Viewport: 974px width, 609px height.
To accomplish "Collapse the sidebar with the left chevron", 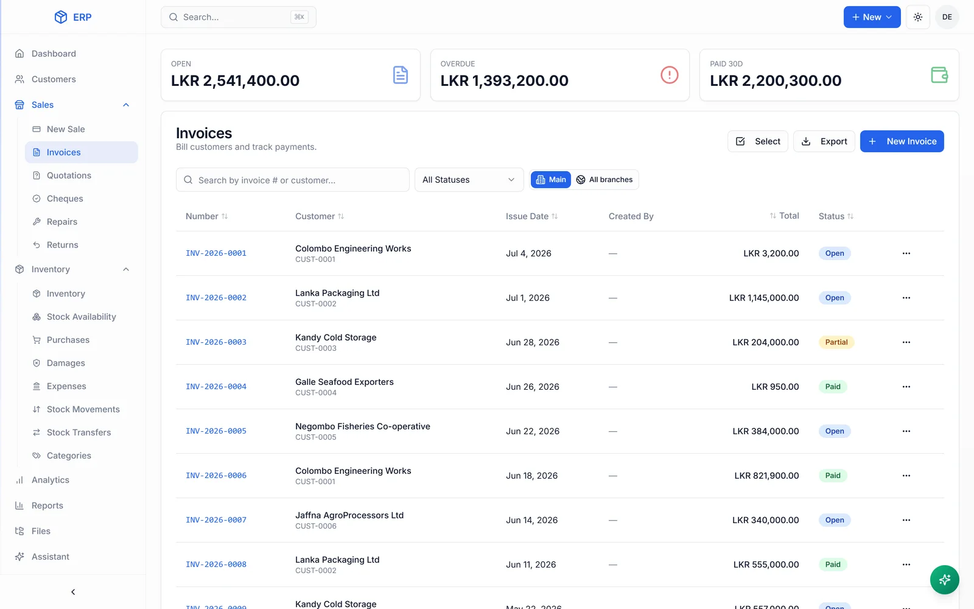I will (x=73, y=592).
